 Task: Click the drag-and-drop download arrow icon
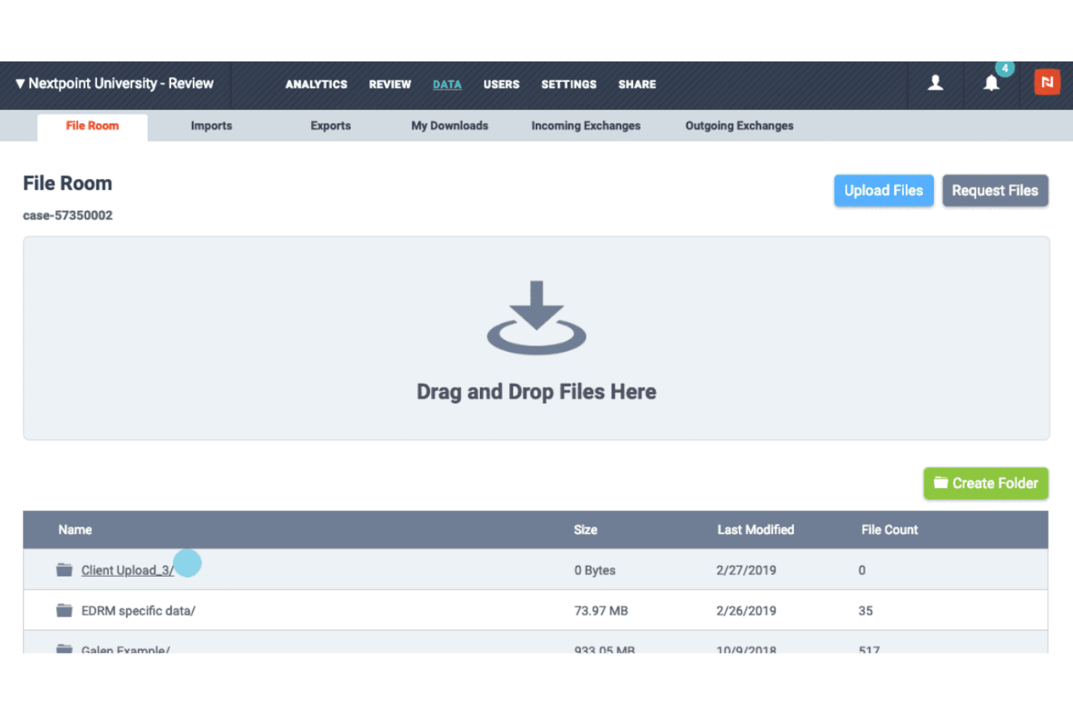pyautogui.click(x=536, y=317)
